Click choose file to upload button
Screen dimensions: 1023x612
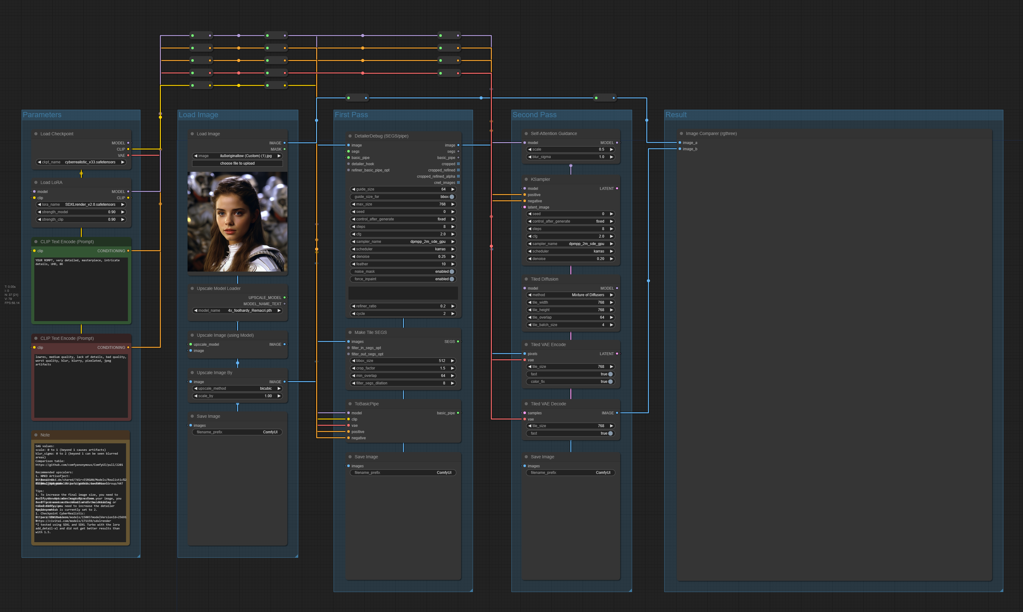click(x=237, y=163)
